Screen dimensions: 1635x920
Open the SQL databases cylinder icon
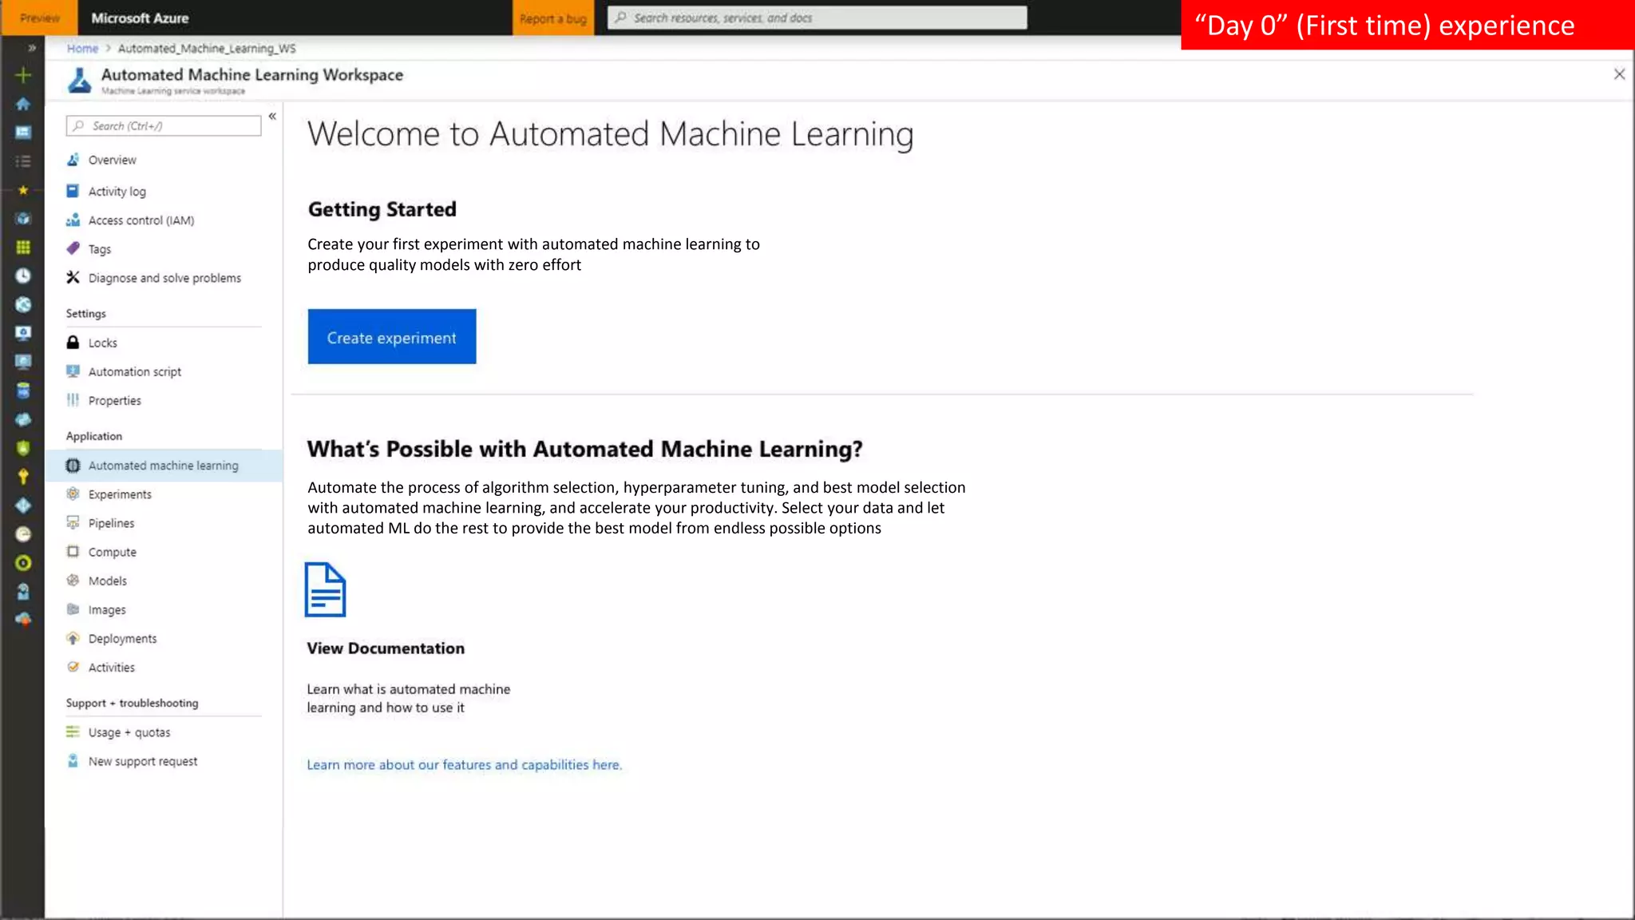[x=23, y=391]
